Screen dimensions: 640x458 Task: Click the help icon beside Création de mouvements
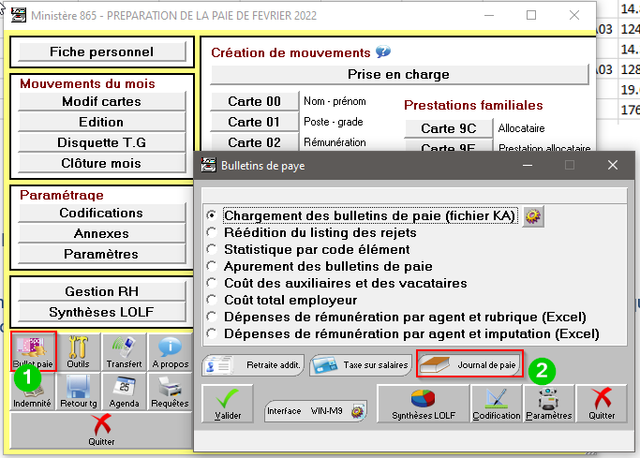pos(382,52)
